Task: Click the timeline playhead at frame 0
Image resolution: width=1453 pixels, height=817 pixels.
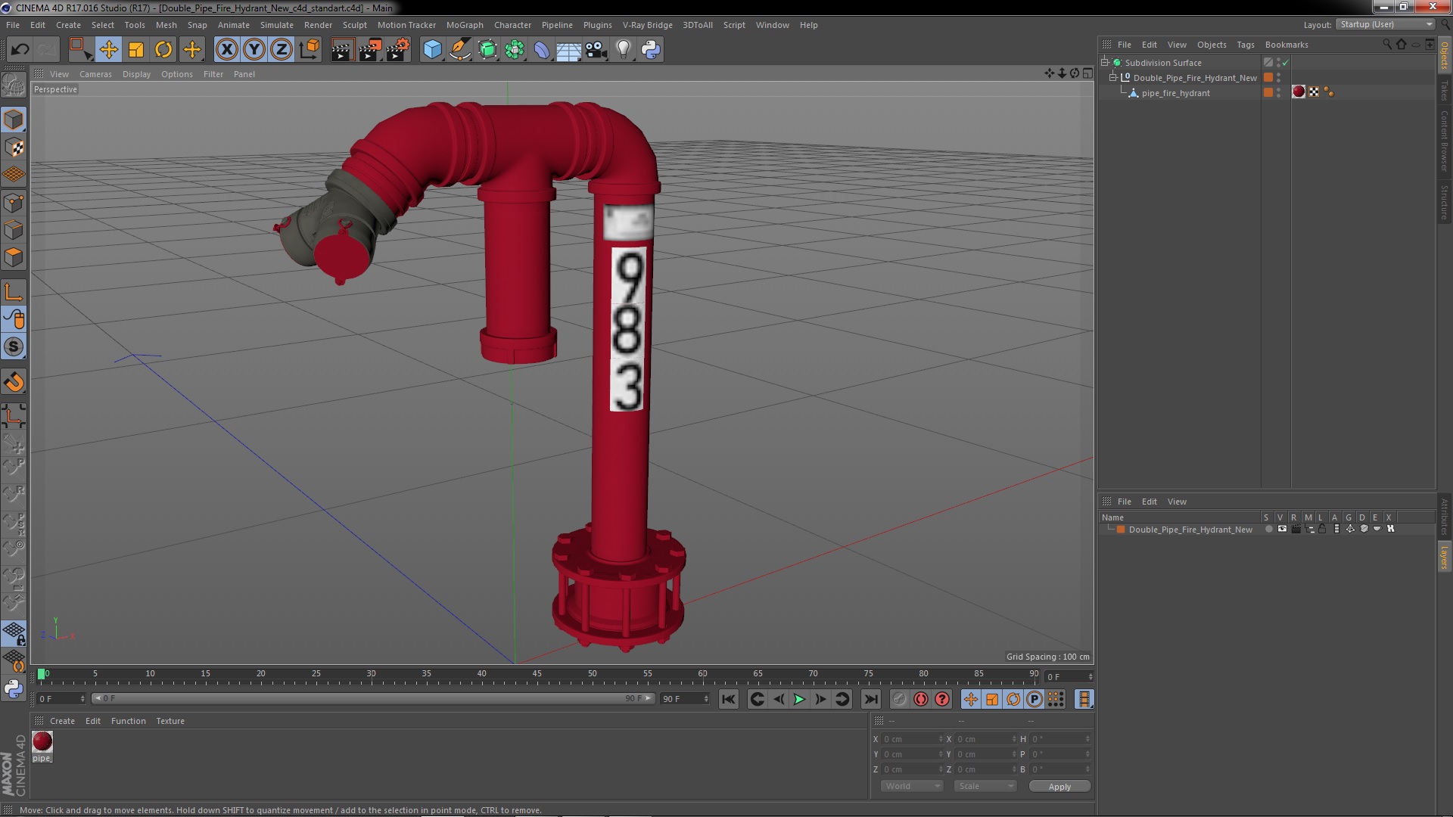Action: click(x=42, y=673)
